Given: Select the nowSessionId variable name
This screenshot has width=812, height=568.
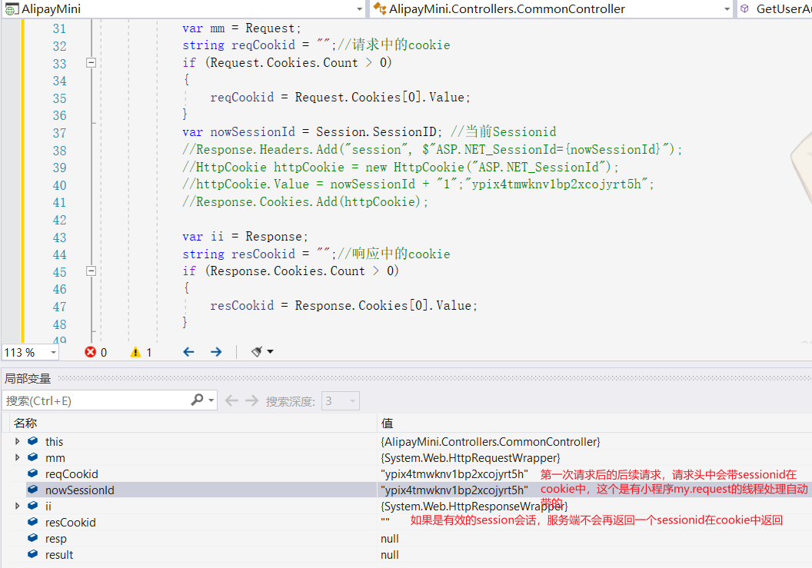Looking at the screenshot, I should (80, 490).
